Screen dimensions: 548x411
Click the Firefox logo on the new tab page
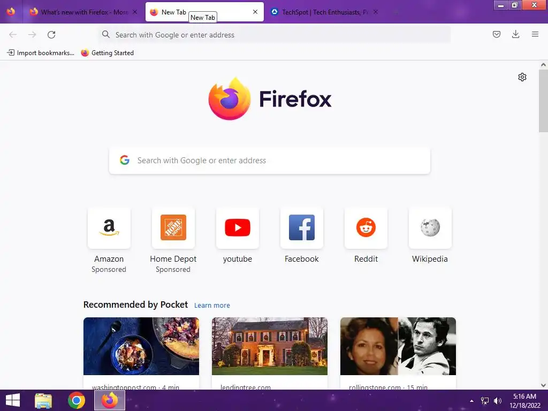tap(270, 98)
